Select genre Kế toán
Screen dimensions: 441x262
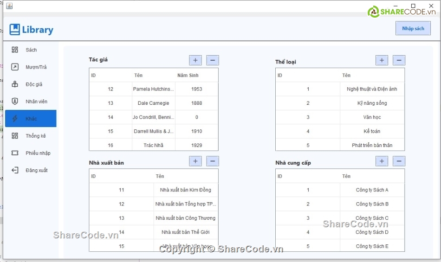[x=340, y=131]
